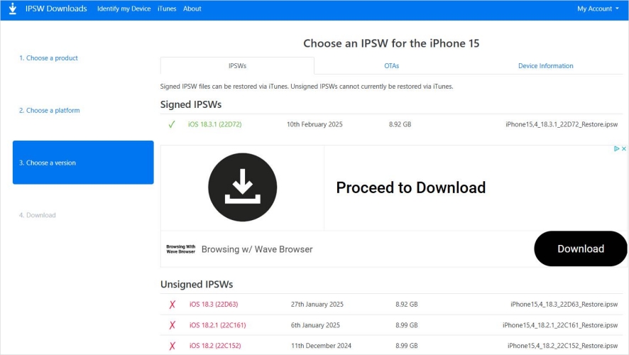This screenshot has width=629, height=355.
Task: Click the AdChoices triangle icon
Action: [616, 149]
